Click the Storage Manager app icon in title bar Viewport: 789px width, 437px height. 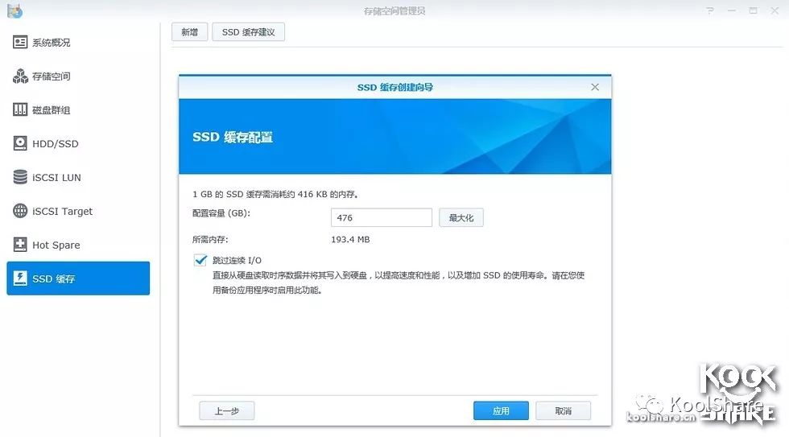(x=14, y=10)
